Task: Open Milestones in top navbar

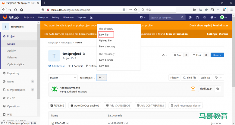Action: click(x=68, y=18)
